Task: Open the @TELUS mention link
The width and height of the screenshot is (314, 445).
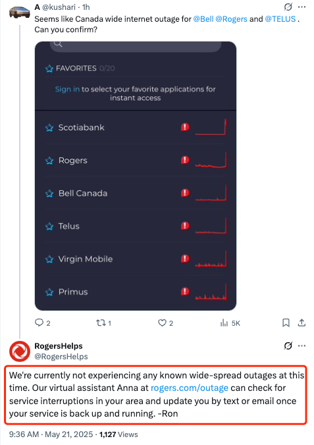Action: coord(280,19)
